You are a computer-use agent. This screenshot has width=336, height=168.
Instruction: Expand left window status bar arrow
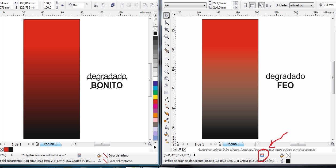pyautogui.click(x=12, y=155)
